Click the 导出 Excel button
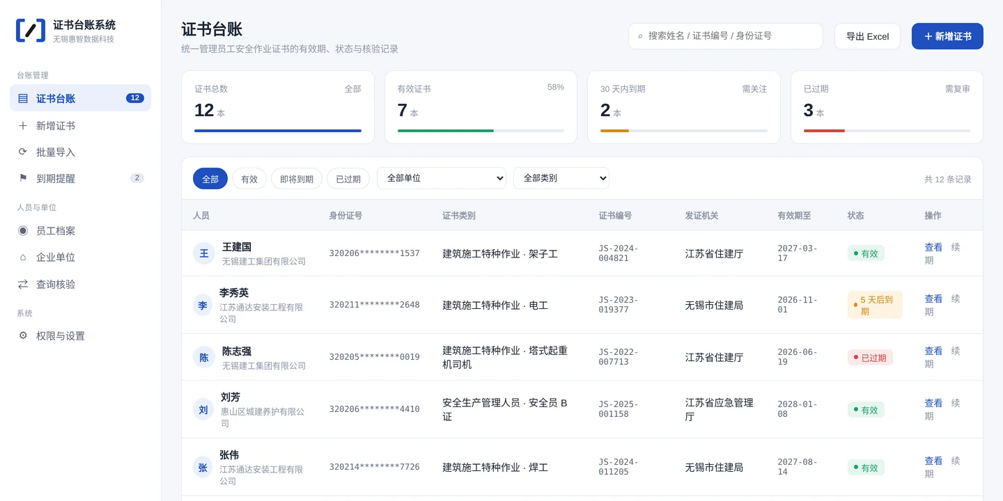The width and height of the screenshot is (1003, 501). 867,36
